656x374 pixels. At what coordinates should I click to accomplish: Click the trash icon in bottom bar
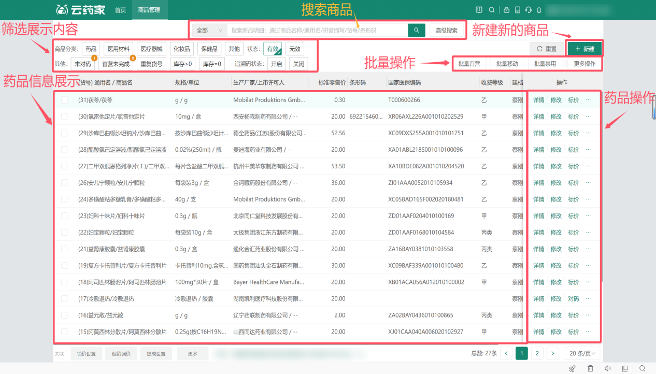(590, 368)
